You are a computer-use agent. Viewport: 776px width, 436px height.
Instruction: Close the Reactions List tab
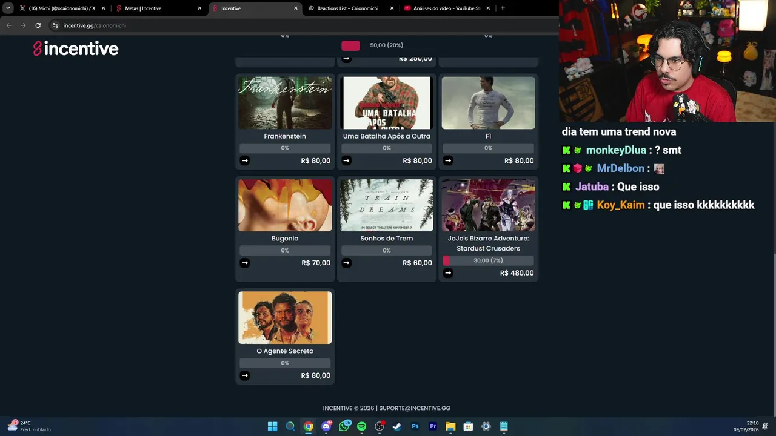392,8
